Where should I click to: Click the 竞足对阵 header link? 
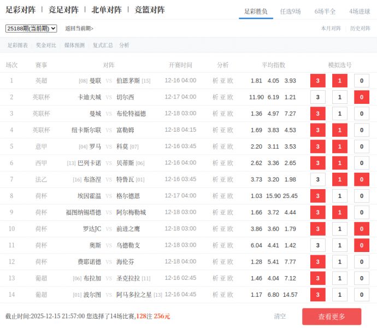click(63, 10)
